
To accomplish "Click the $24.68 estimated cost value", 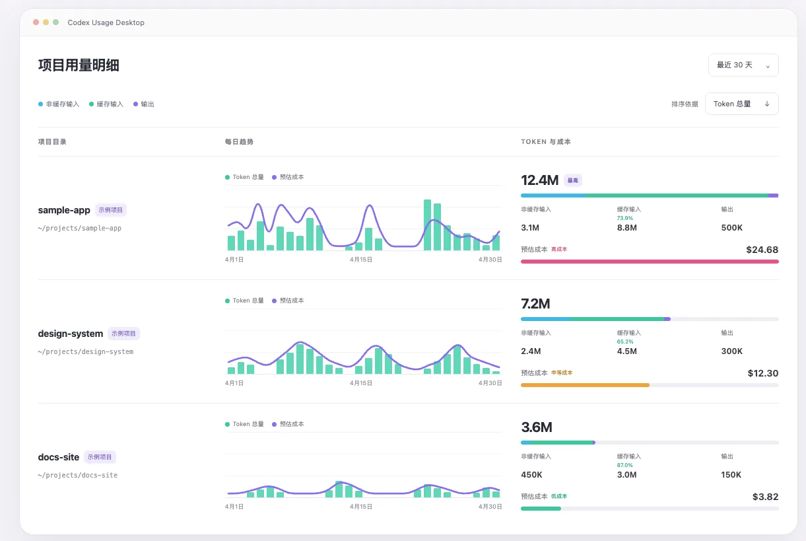I will tap(762, 250).
